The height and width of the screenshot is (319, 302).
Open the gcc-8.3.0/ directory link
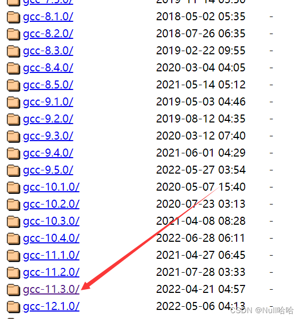[x=48, y=51]
